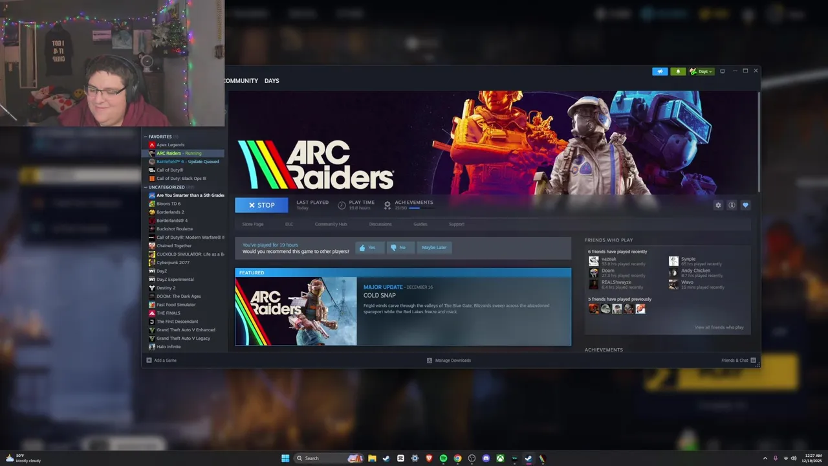Open the DLC tab
The image size is (828, 466).
(289, 224)
